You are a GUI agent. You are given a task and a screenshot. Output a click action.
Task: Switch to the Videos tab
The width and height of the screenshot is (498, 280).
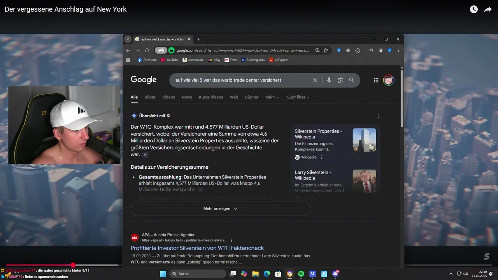coord(168,97)
